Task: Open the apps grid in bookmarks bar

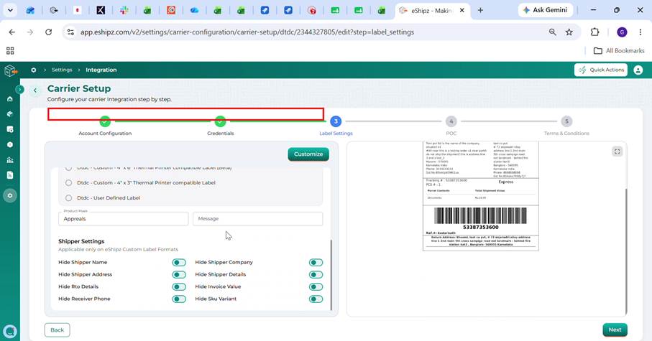Action: coord(10,51)
